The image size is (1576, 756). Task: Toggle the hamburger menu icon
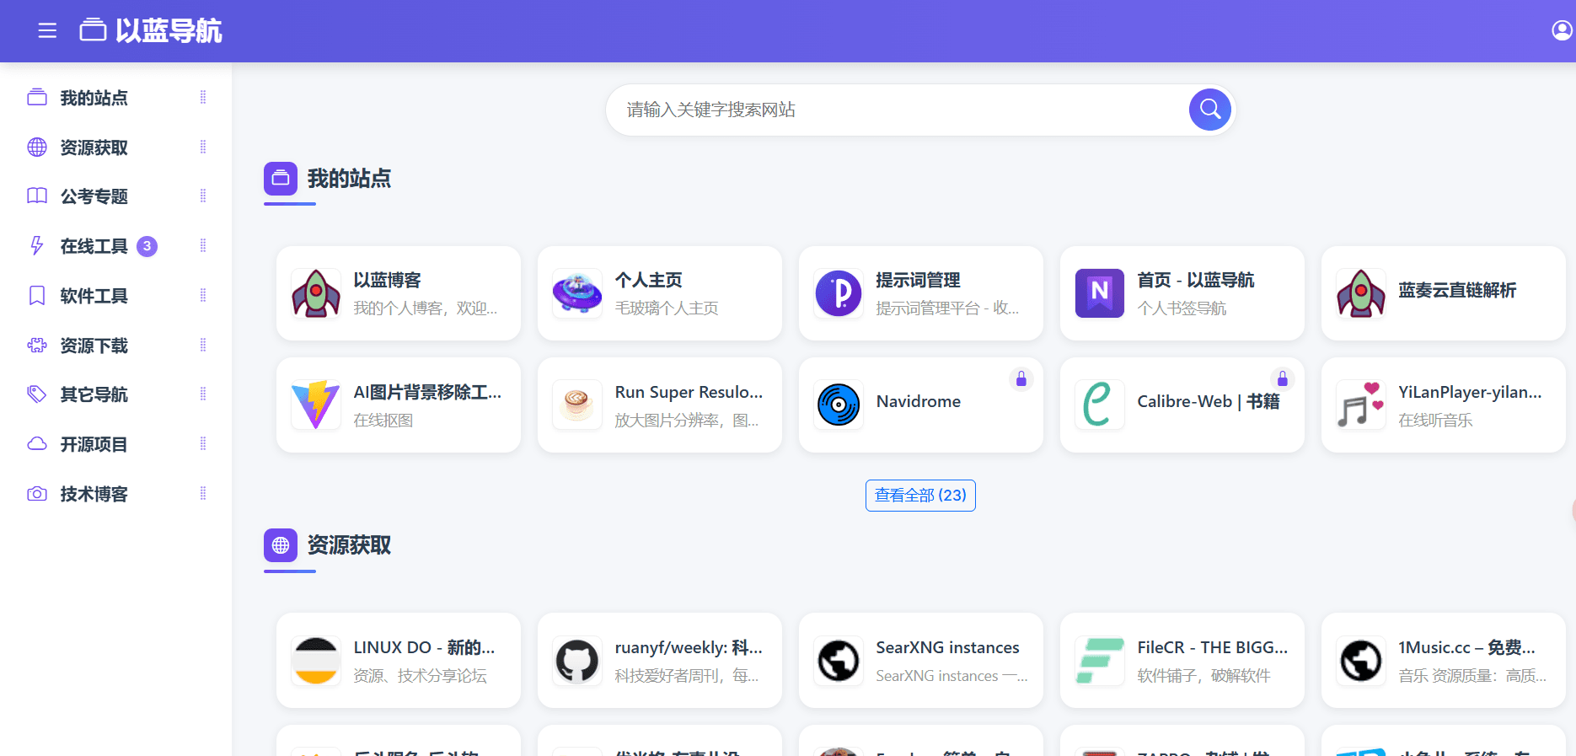tap(47, 31)
